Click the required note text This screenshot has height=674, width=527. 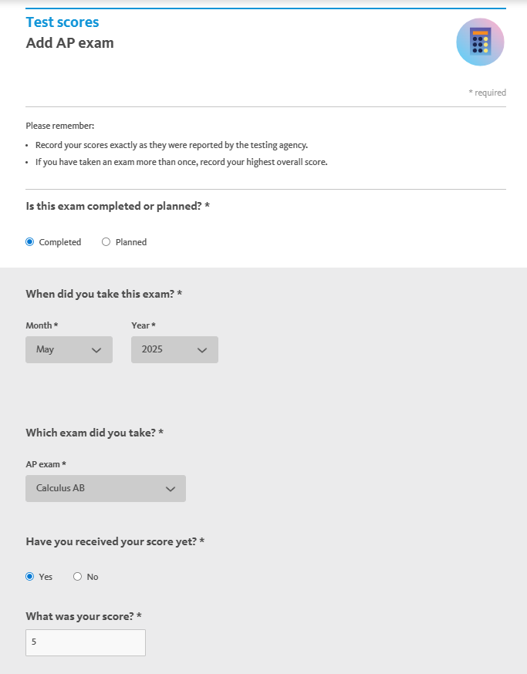(487, 93)
